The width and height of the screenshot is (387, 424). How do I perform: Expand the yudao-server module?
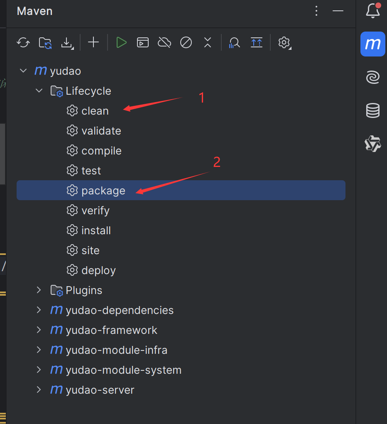pos(39,390)
